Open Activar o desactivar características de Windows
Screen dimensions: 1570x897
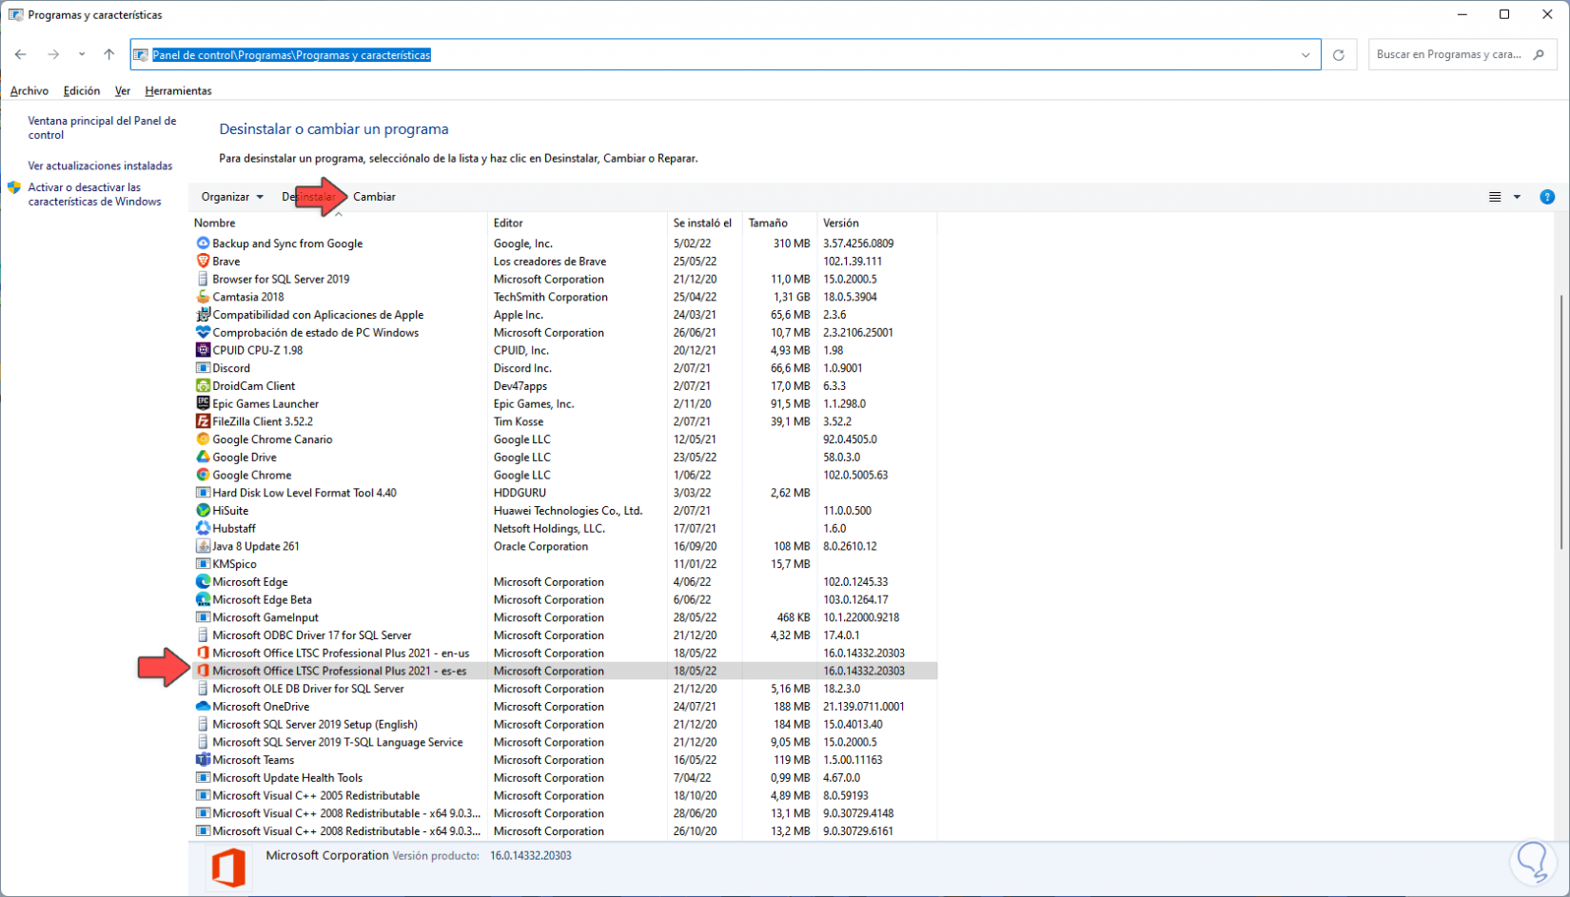coord(94,194)
